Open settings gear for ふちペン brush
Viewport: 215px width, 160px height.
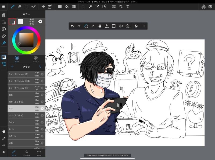[x=42, y=136]
